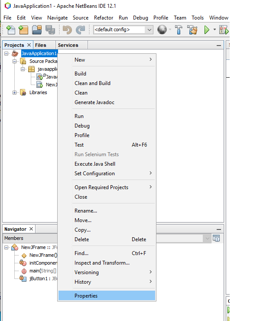Screen dimensions: 260x321
Task: Switch to the Services tab
Action: [68, 45]
